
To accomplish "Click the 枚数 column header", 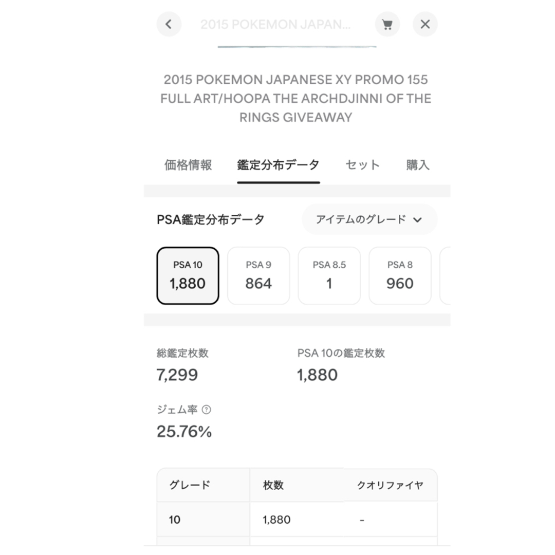I will 273,485.
